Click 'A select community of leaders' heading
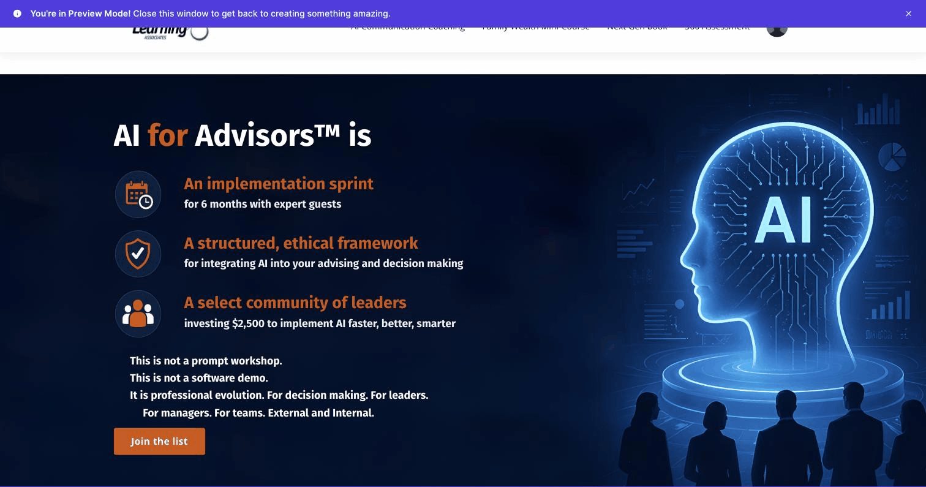Viewport: 926px width, 487px height. tap(295, 303)
